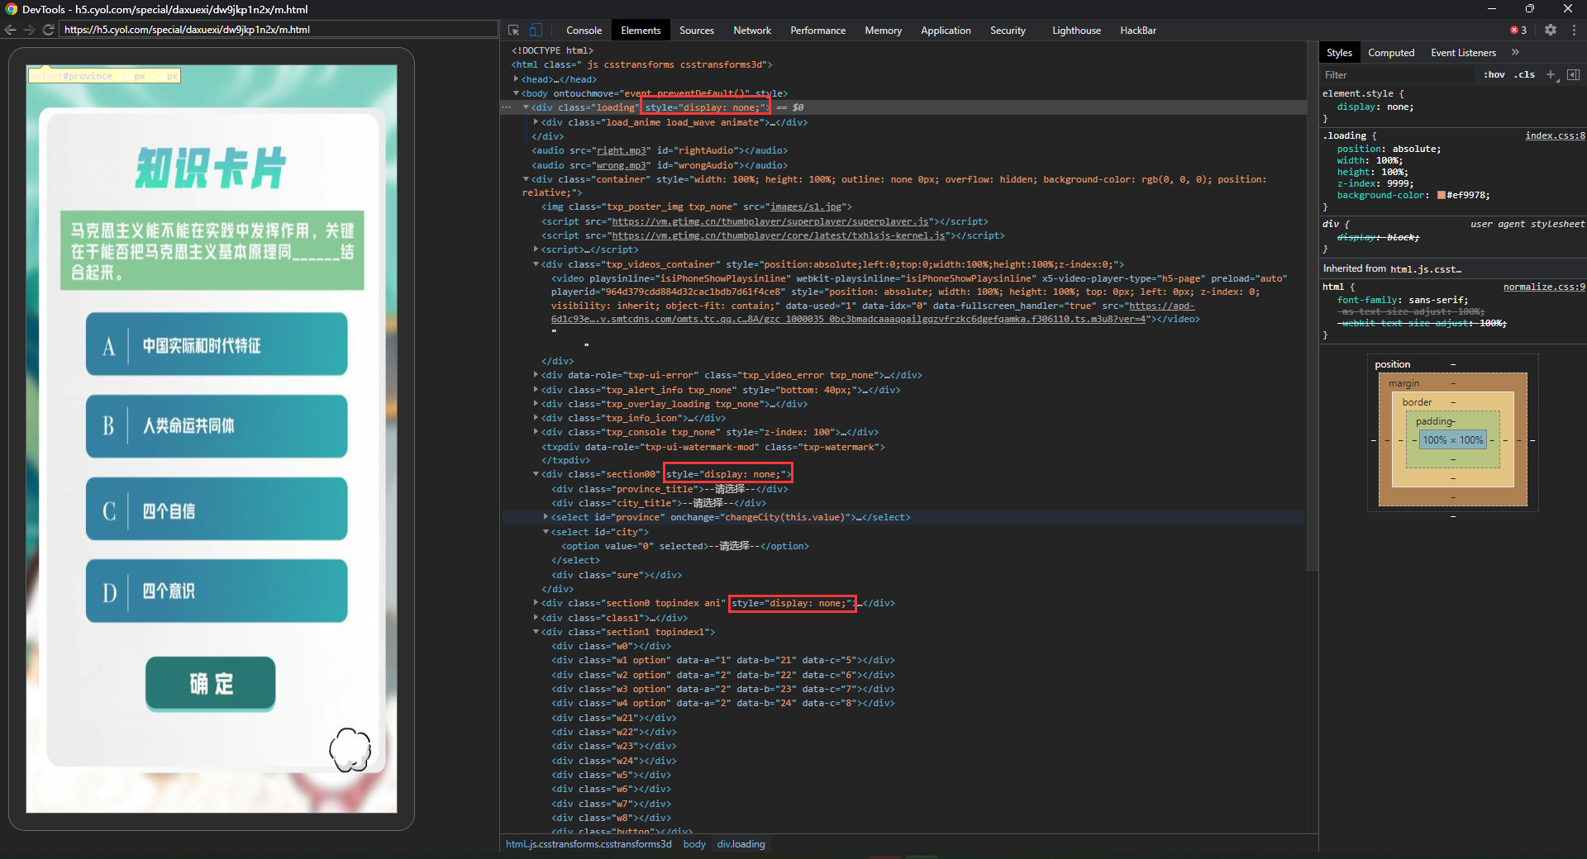1587x859 pixels.
Task: Add a new style rule with plus icon
Action: click(1551, 74)
